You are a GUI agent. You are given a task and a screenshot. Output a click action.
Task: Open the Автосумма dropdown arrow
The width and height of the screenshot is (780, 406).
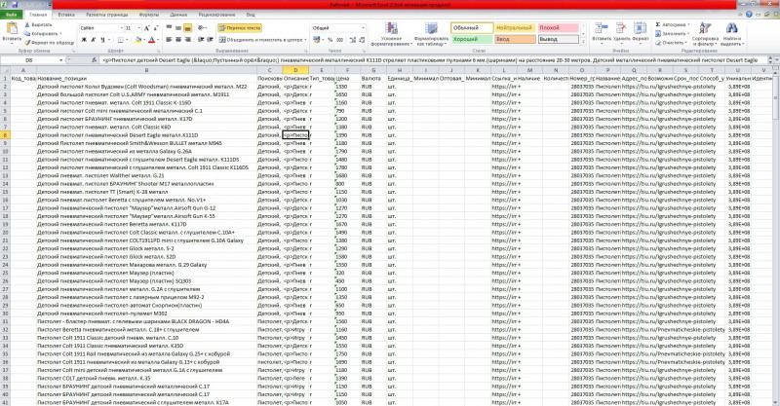coord(689,25)
